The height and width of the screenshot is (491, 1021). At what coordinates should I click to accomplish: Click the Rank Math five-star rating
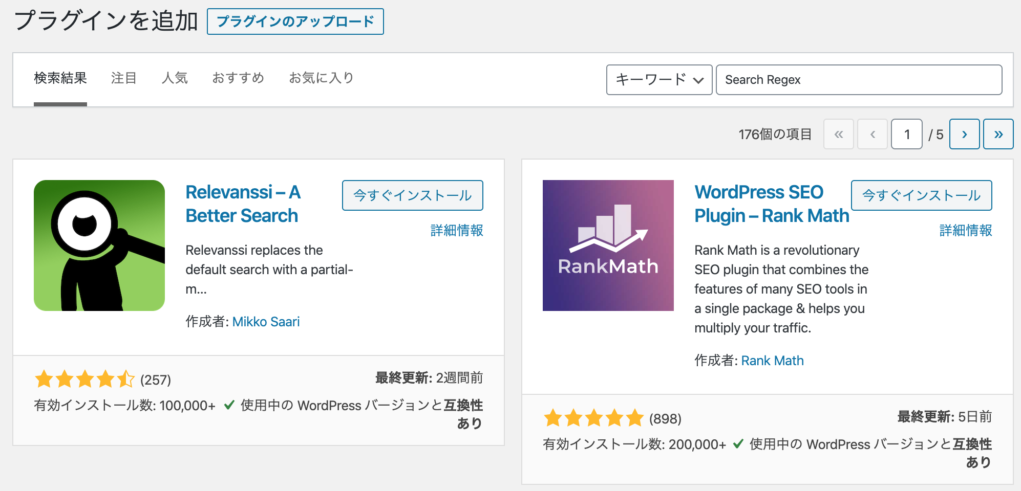click(x=593, y=418)
